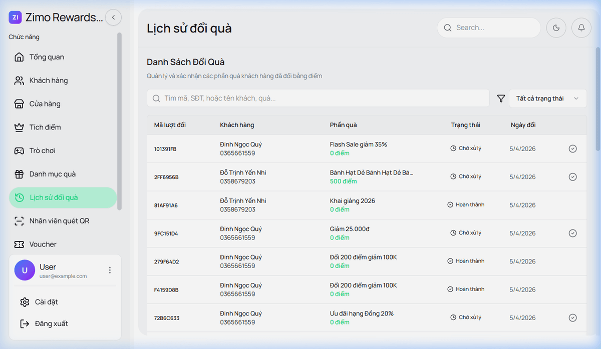The image size is (601, 349).
Task: Go to Tổng quan in sidebar
Action: point(47,57)
